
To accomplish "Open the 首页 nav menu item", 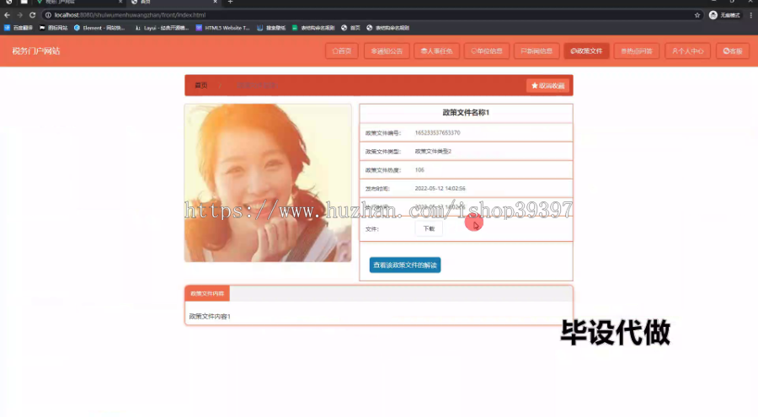I will tap(342, 51).
